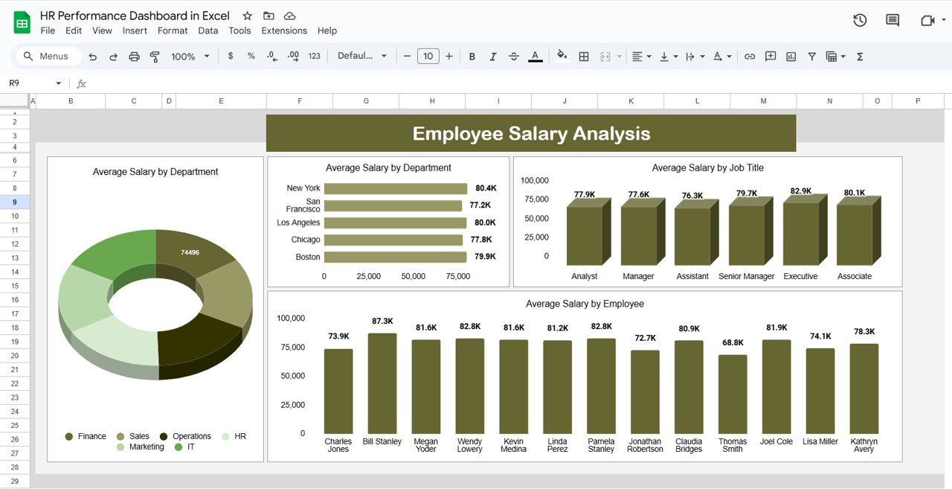952x489 pixels.
Task: Toggle bold formatting
Action: tap(472, 57)
